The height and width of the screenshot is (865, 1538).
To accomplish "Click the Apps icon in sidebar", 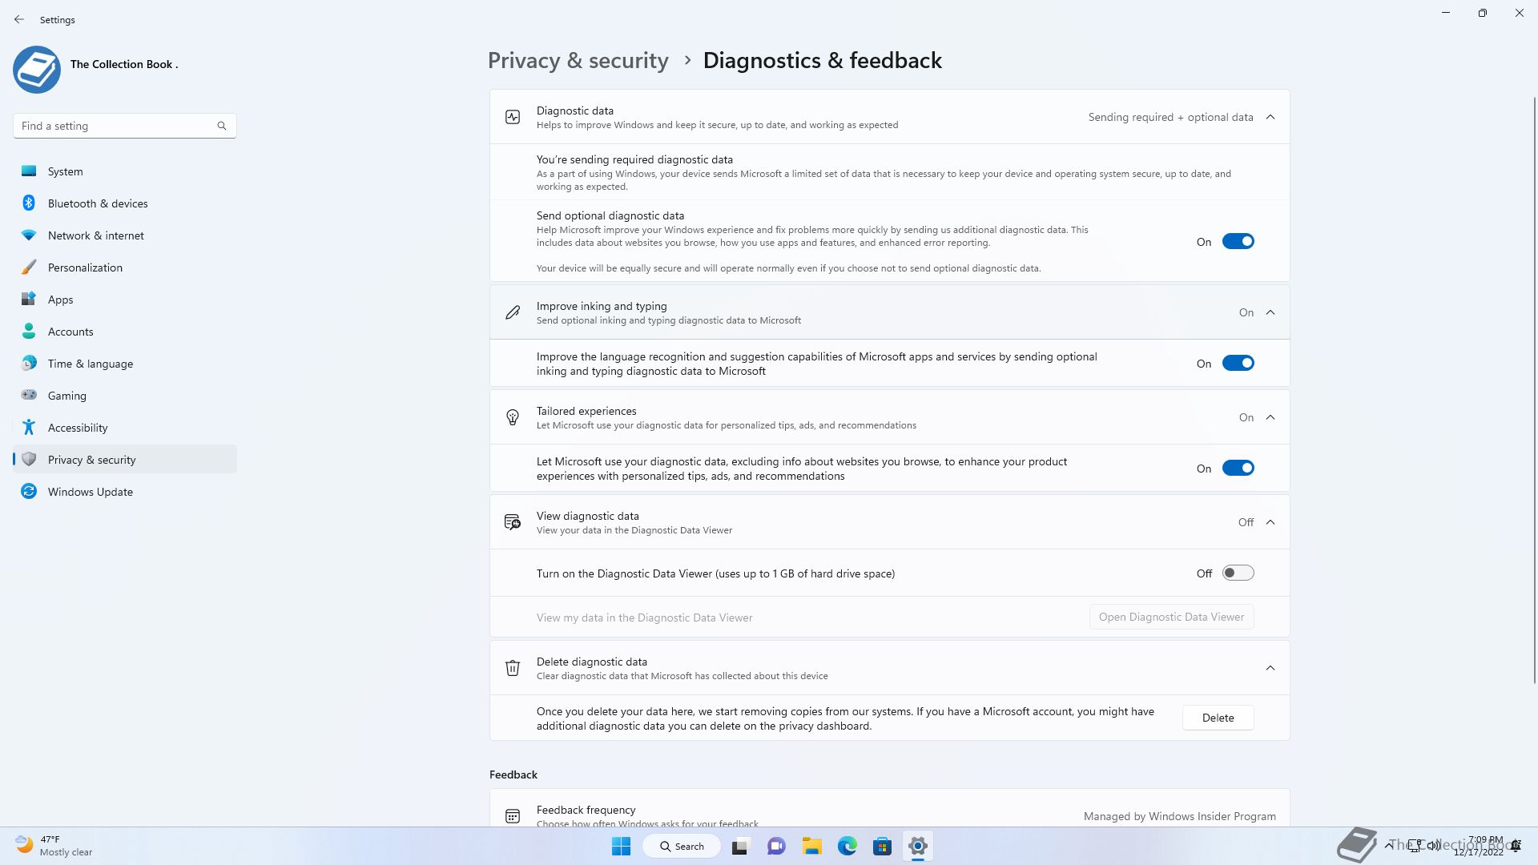I will (29, 299).
